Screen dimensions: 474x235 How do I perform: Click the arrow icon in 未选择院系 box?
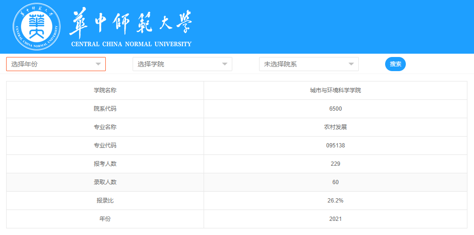click(x=351, y=64)
